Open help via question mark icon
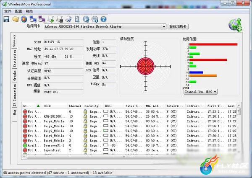Image resolution: width=252 pixels, height=178 pixels. [103, 19]
